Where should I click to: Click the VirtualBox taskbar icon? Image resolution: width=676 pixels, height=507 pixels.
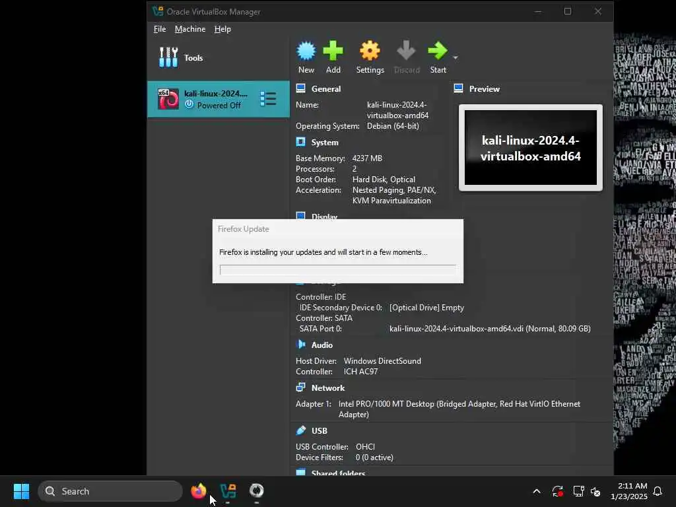(228, 490)
